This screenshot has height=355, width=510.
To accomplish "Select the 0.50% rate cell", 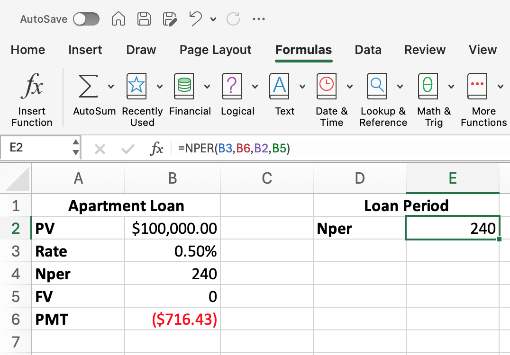I will (173, 251).
